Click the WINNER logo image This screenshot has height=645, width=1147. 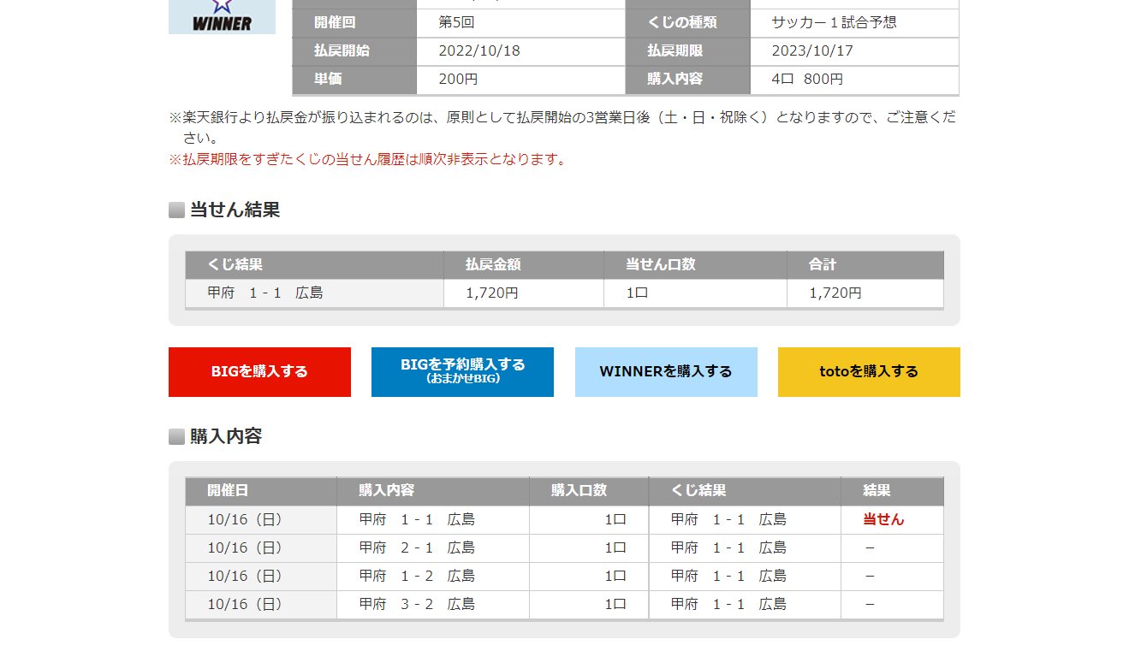point(222,16)
